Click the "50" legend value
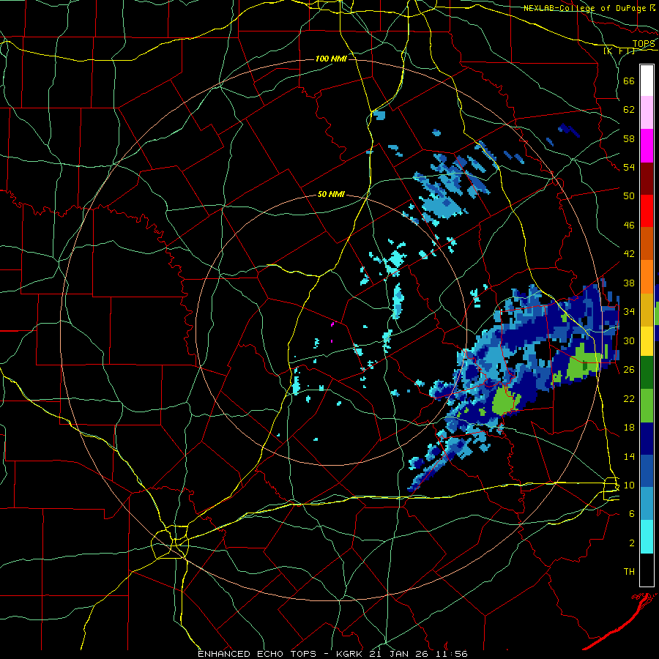The height and width of the screenshot is (659, 659). [x=629, y=196]
